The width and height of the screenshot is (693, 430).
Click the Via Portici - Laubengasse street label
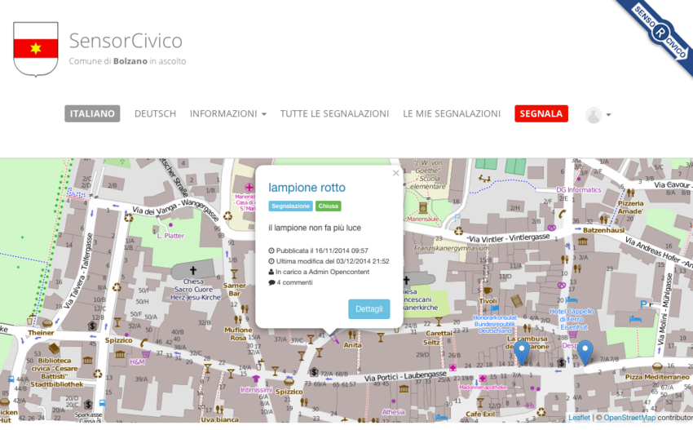[x=405, y=376]
